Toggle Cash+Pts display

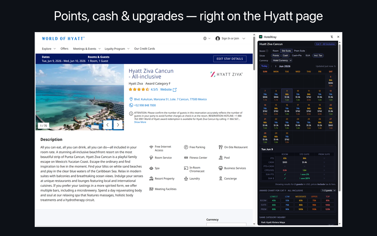(x=297, y=55)
